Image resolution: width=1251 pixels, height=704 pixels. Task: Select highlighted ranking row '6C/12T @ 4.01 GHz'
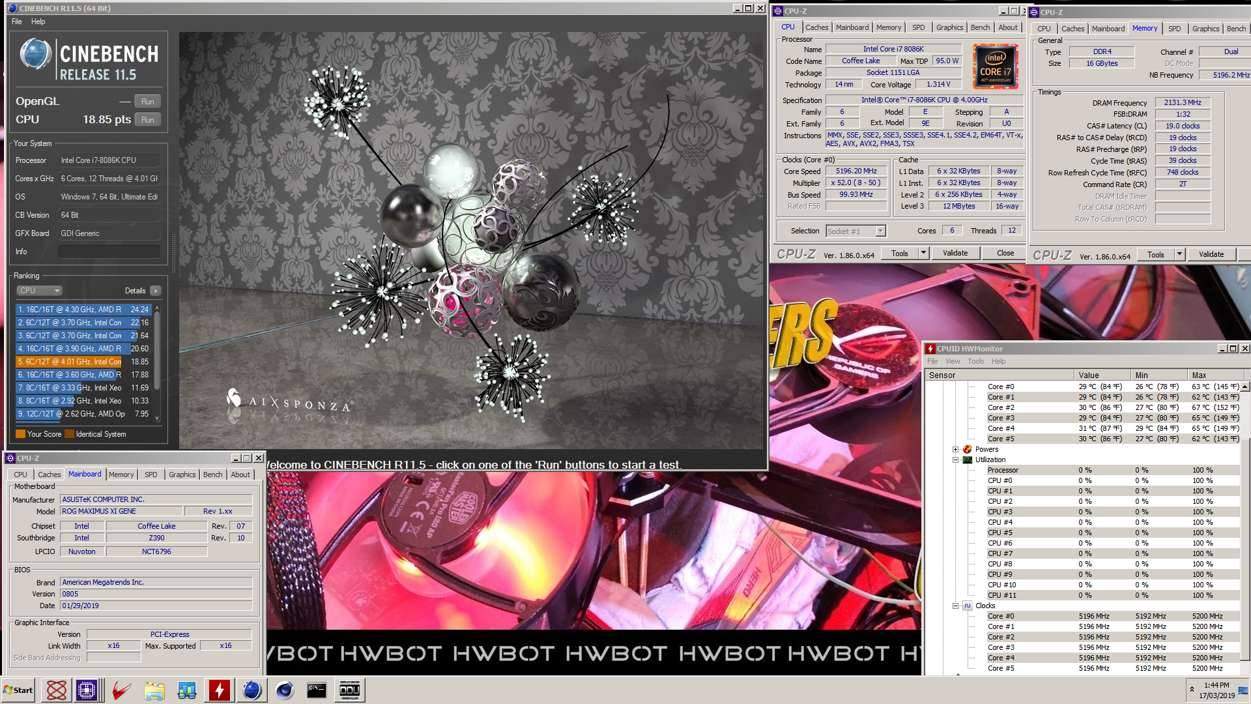(x=83, y=362)
